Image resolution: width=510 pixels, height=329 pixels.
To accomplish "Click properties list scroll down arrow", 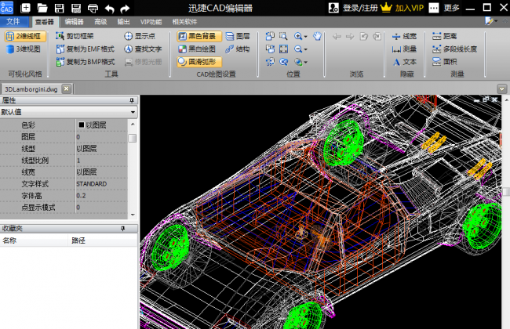I will click(x=133, y=215).
